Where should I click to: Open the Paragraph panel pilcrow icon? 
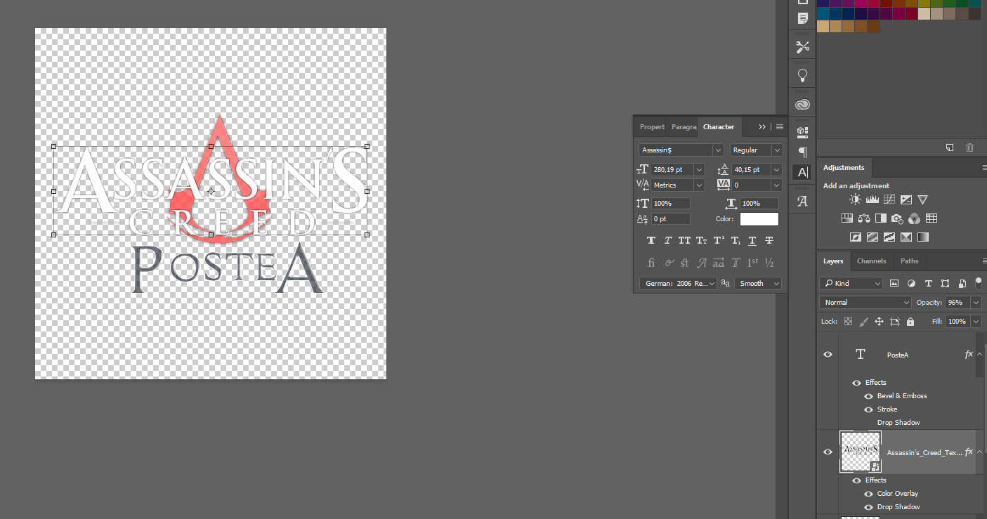tap(802, 152)
